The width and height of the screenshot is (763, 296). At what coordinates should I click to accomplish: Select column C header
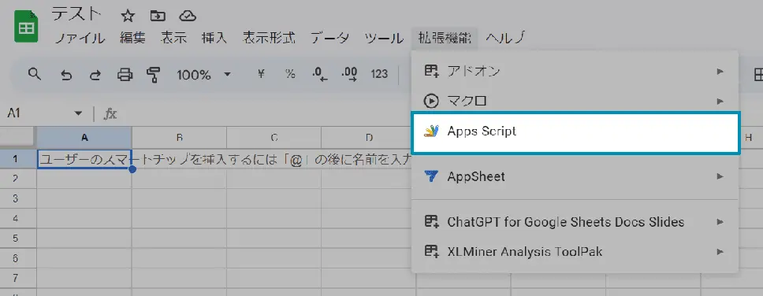pos(274,138)
